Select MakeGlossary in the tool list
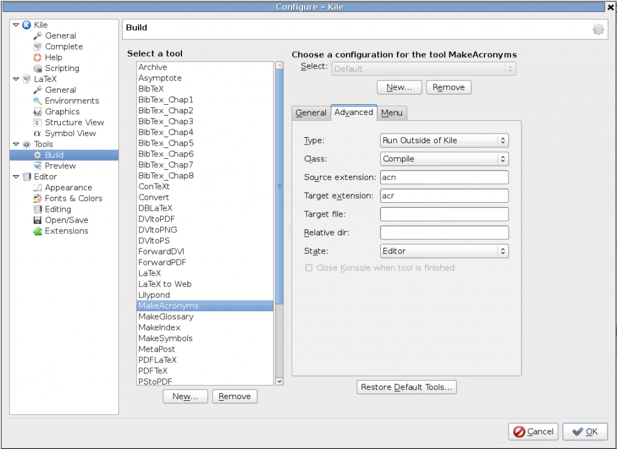 [205, 317]
